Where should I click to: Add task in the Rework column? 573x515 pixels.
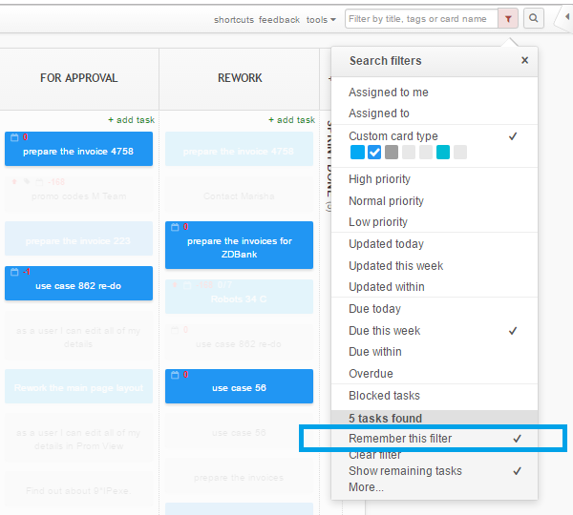291,120
